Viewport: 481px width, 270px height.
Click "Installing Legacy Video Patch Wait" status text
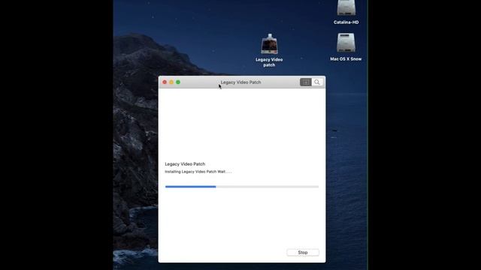pyautogui.click(x=198, y=172)
